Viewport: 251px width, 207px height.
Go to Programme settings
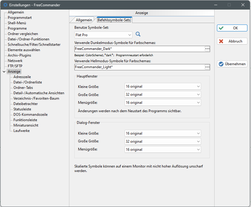[x=17, y=28]
